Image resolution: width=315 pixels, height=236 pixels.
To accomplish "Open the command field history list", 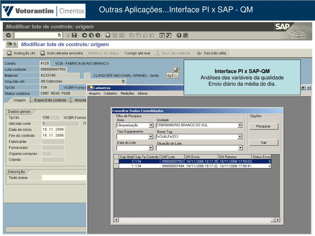I will 59,35.
